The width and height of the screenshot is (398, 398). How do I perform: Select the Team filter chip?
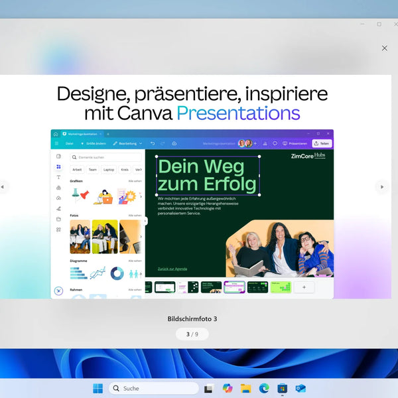[93, 170]
